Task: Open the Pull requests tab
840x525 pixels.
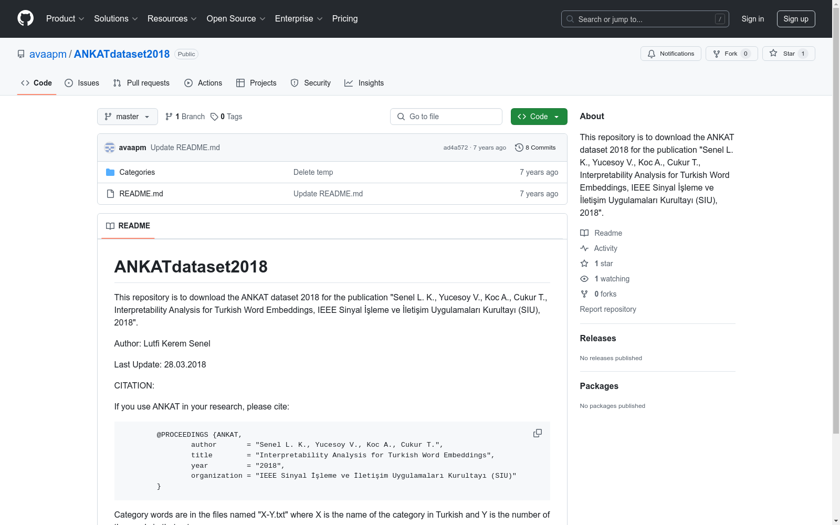Action: (x=141, y=83)
